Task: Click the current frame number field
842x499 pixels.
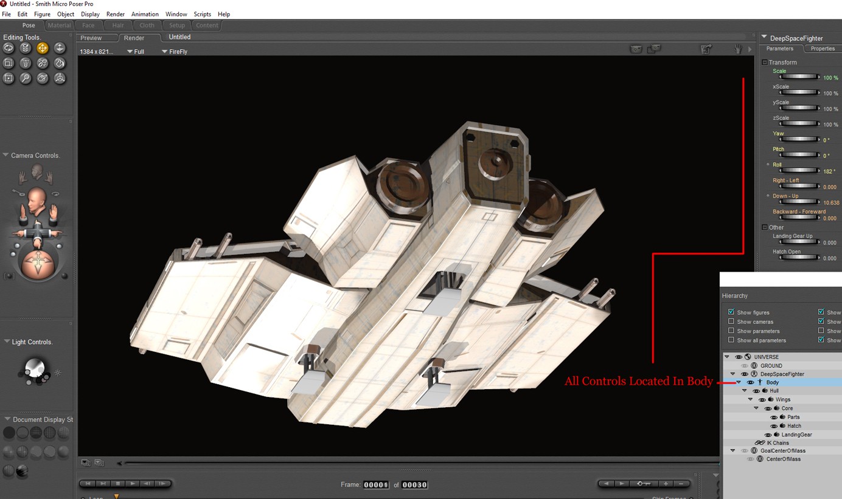Action: point(376,485)
